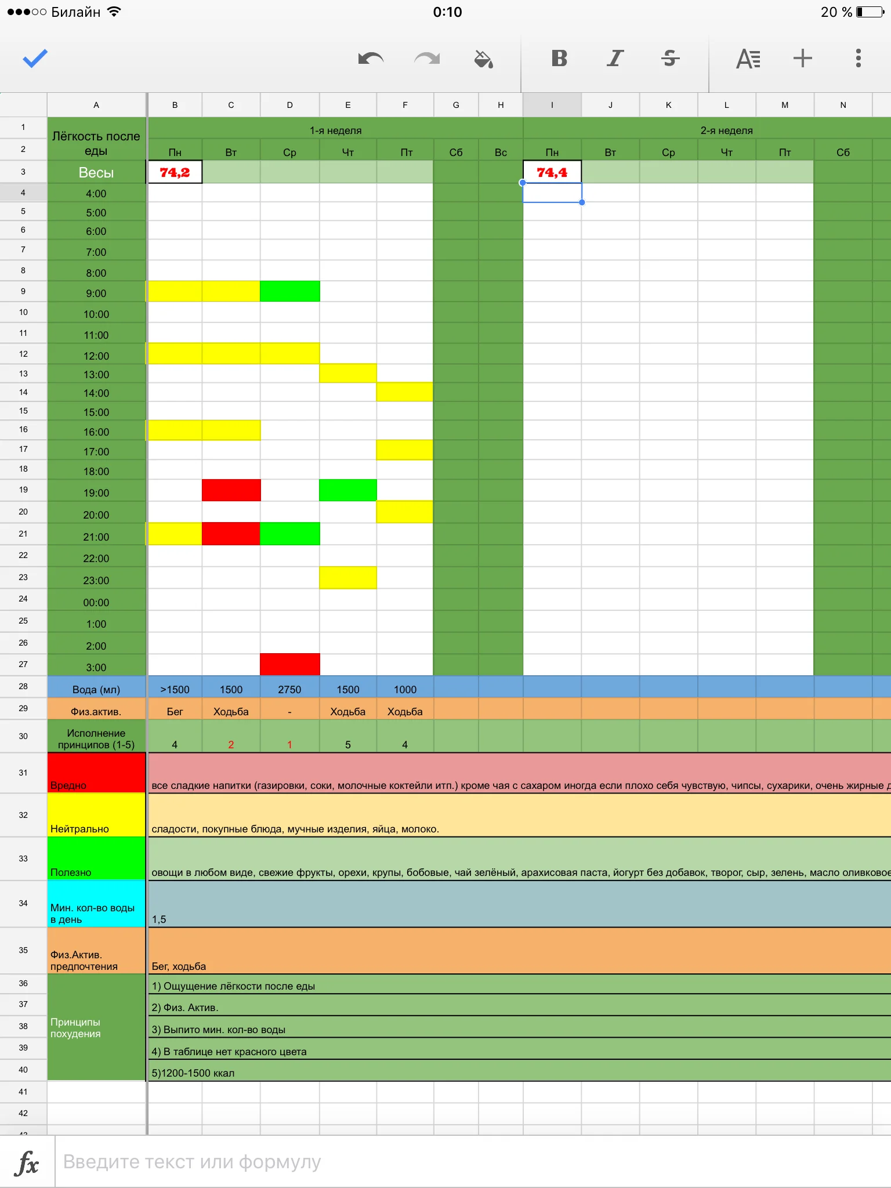This screenshot has height=1188, width=891.
Task: Toggle strikethrough formatting
Action: [x=670, y=58]
